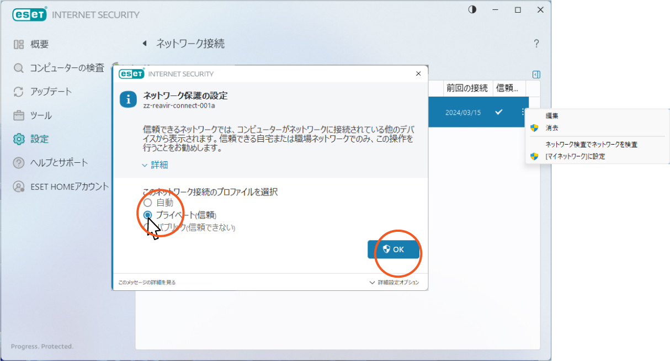This screenshot has width=670, height=361.
Task: Open the Tools (ツール) section
Action: 19,115
